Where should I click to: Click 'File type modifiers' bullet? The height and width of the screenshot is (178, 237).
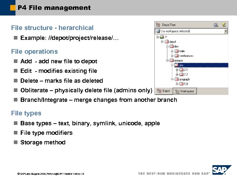(x=46, y=133)
